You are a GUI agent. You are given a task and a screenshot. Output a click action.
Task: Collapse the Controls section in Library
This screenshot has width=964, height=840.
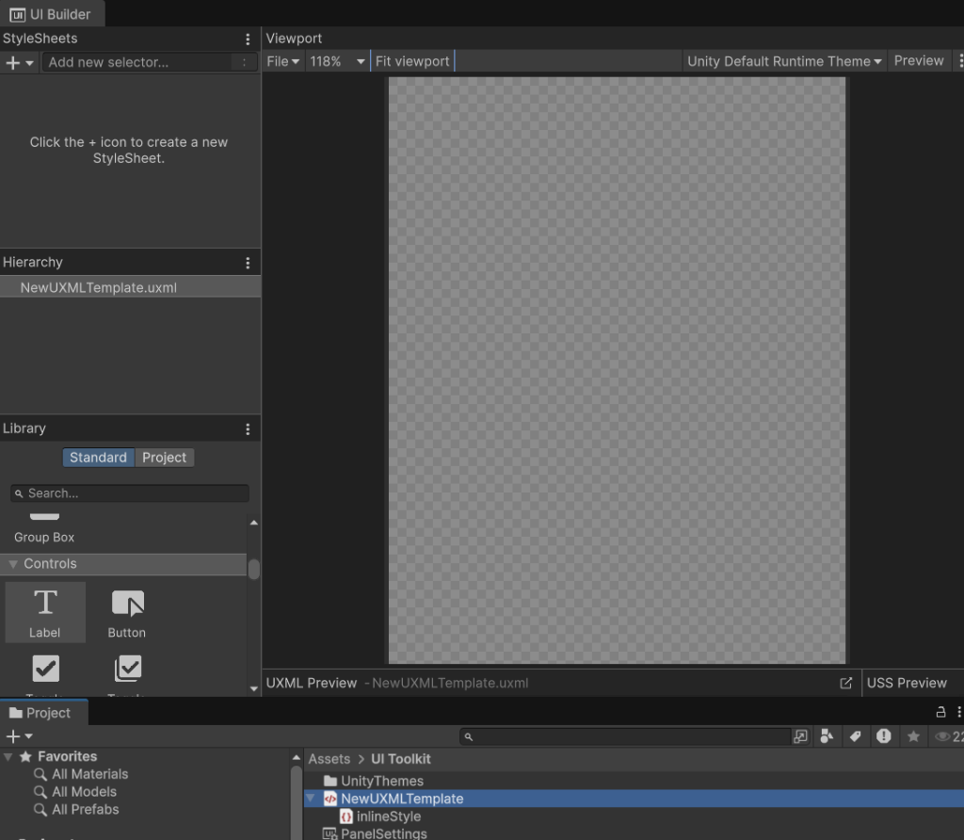click(x=13, y=564)
